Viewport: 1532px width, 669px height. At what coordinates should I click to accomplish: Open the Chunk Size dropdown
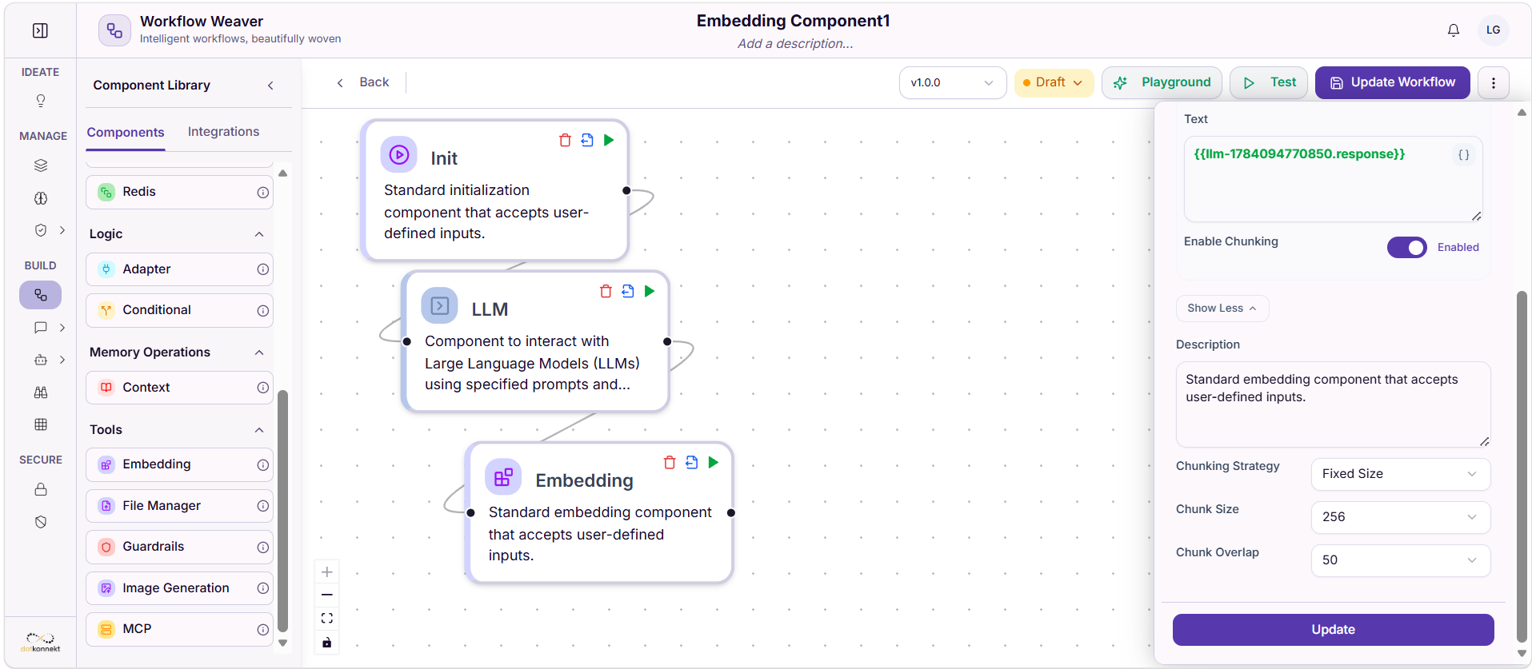1400,517
